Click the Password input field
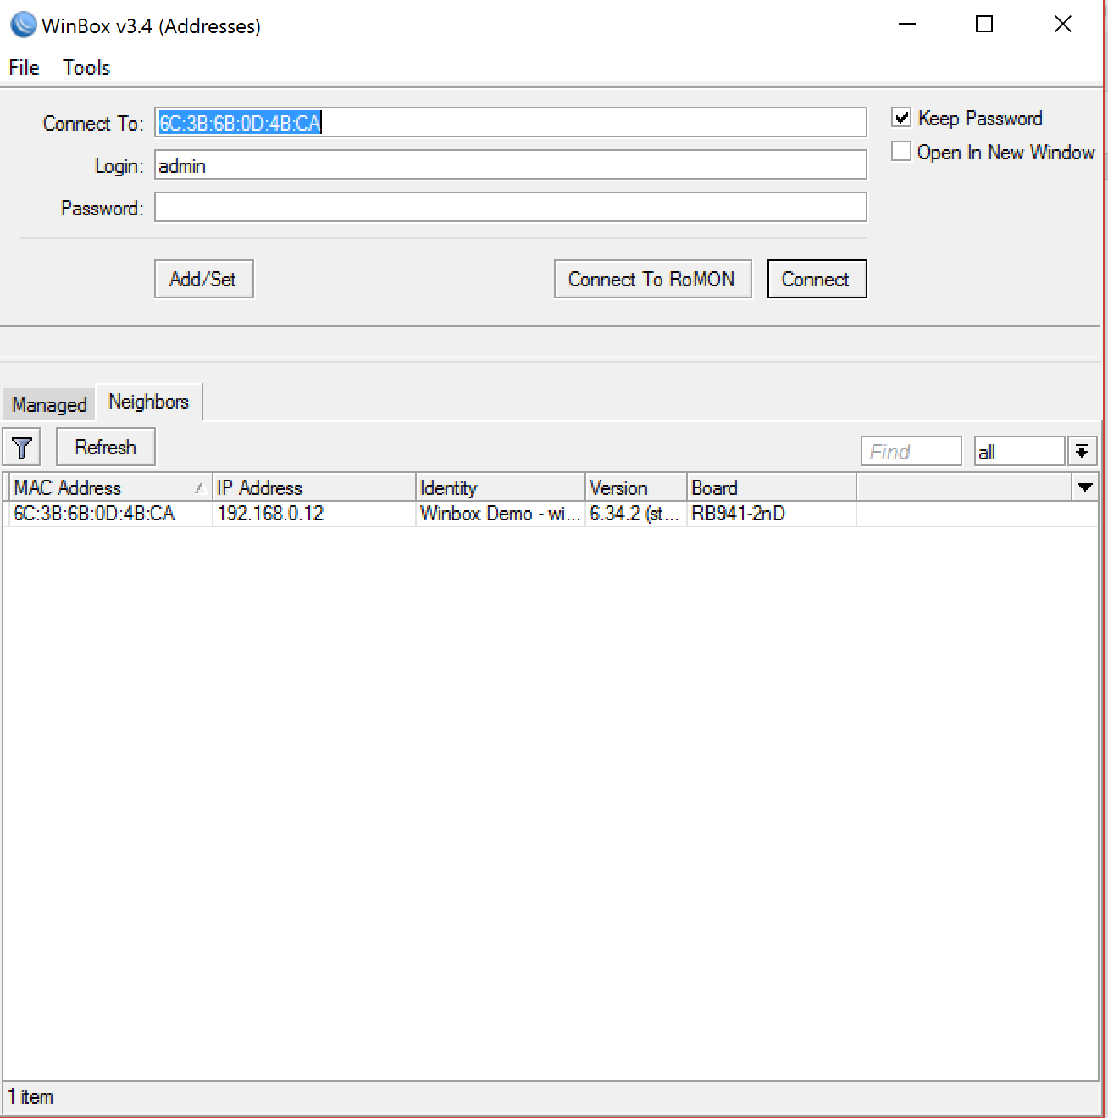Screen dimensions: 1108x1118 click(510, 207)
